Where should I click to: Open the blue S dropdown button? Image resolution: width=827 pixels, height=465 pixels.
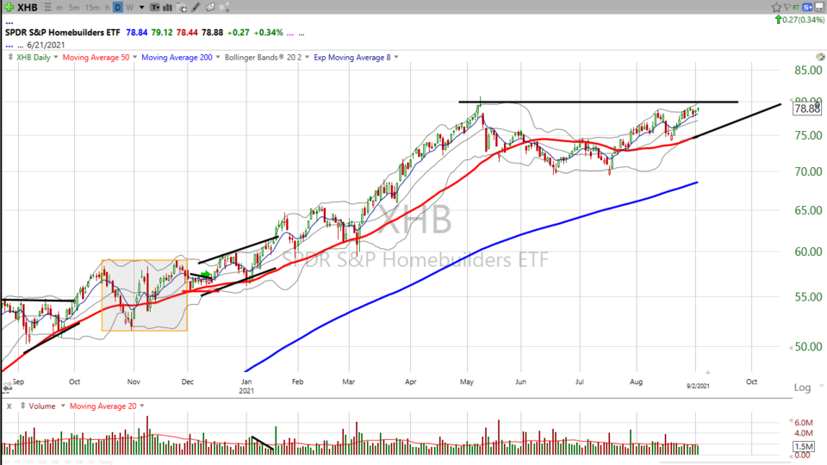click(x=807, y=8)
